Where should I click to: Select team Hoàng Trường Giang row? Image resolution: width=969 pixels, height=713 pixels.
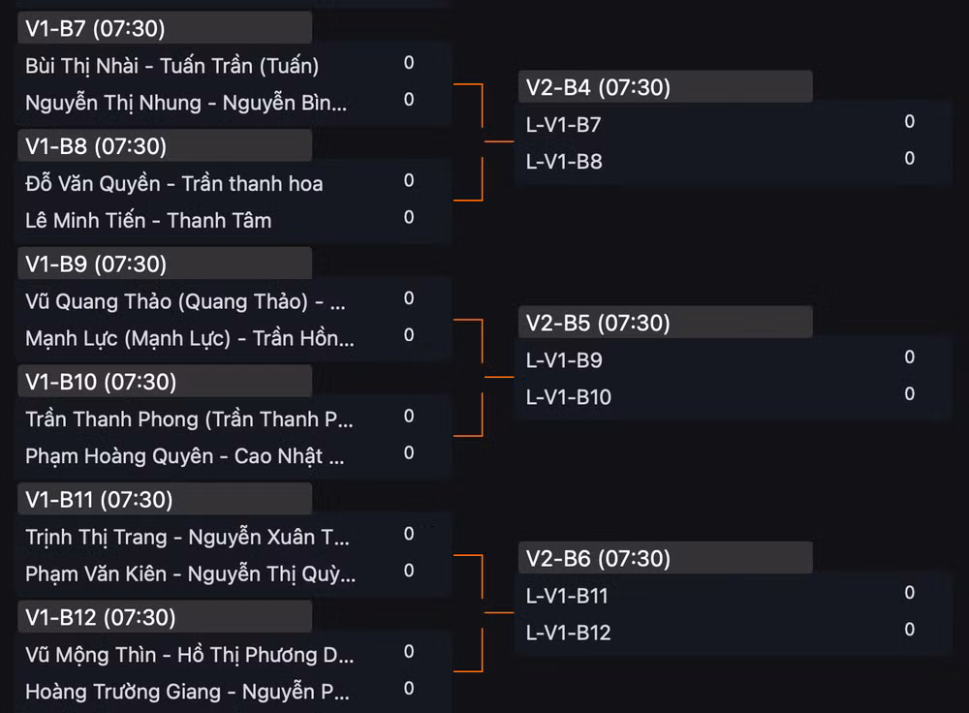[x=232, y=692]
